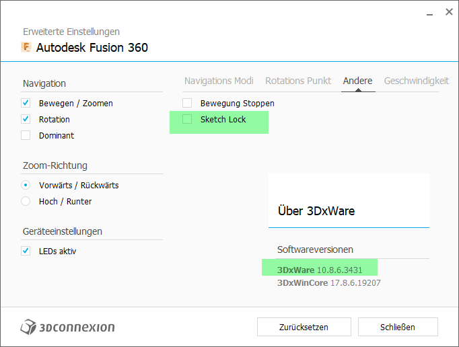
Task: Click the Autodesk Fusion 360 app icon
Action: pyautogui.click(x=27, y=47)
